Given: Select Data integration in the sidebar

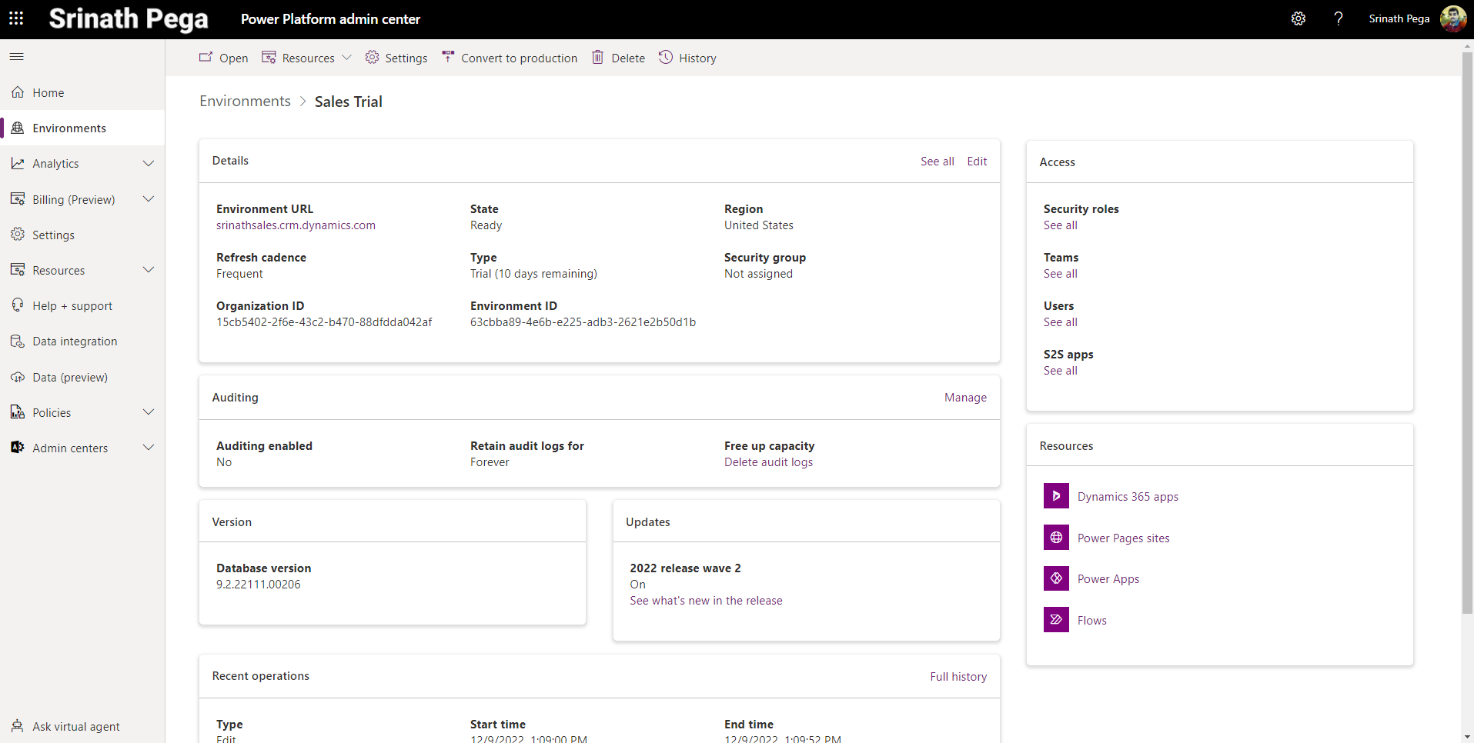Looking at the screenshot, I should [x=75, y=342].
